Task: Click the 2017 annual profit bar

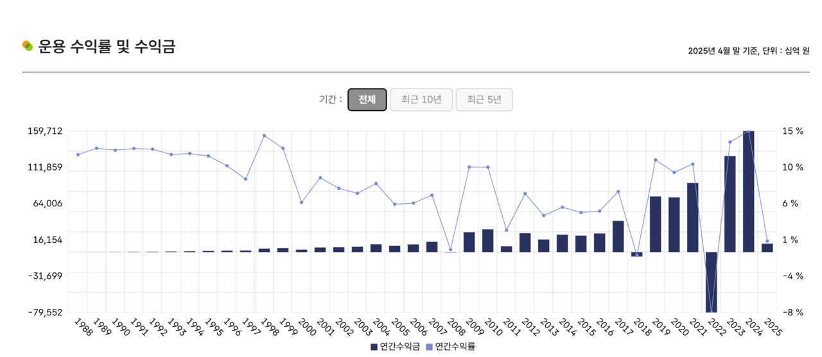Action: click(x=618, y=236)
